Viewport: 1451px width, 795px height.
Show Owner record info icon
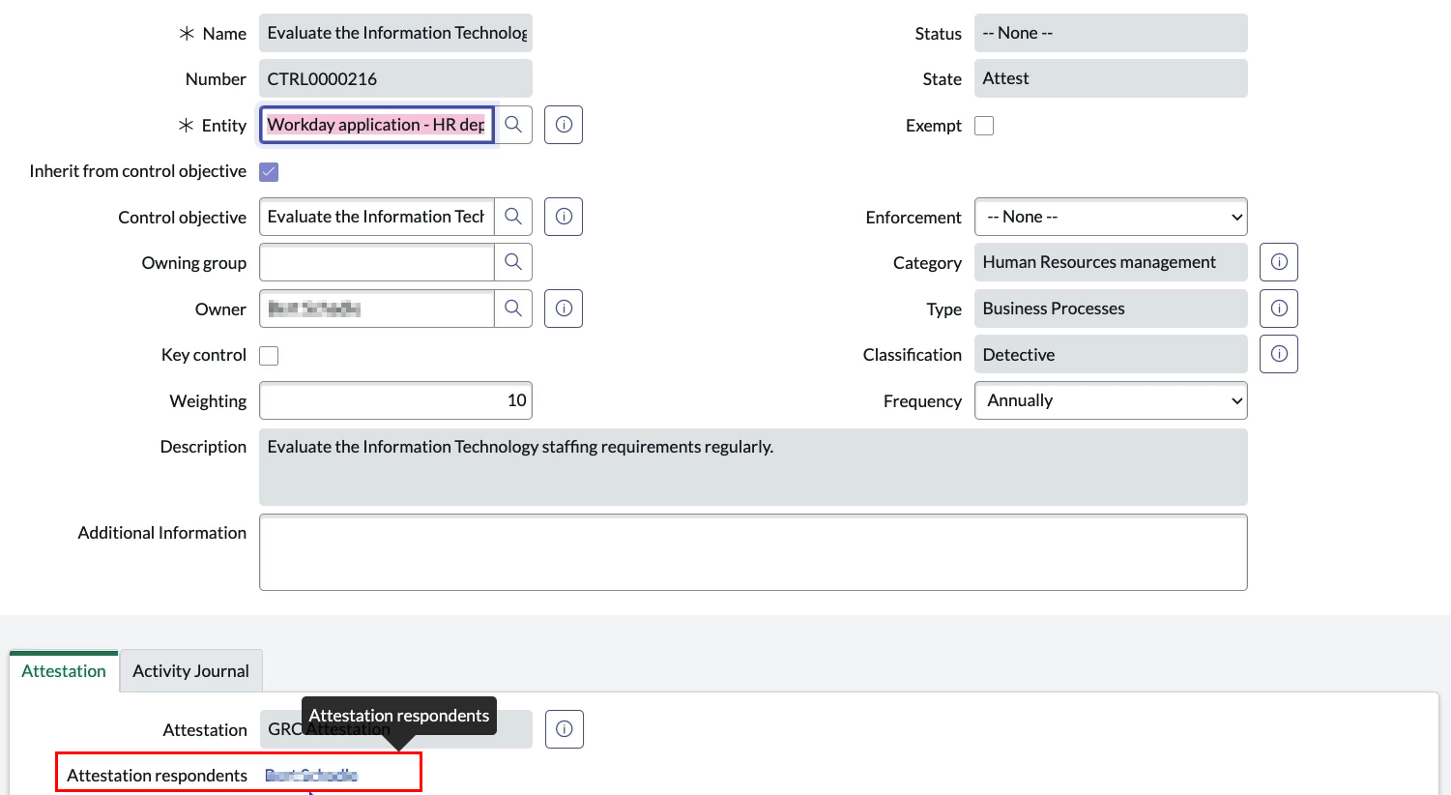(564, 309)
